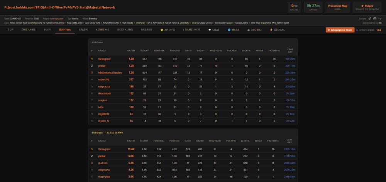
Task: Click the Połącz join server button
Action: point(367,7)
